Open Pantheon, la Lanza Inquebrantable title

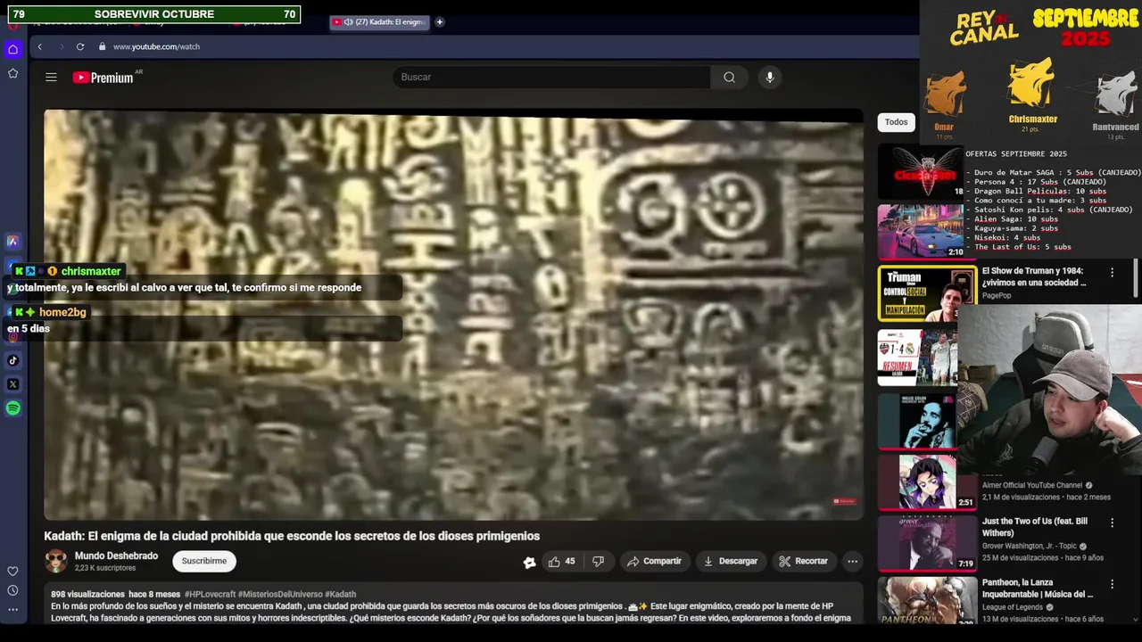(x=1038, y=588)
